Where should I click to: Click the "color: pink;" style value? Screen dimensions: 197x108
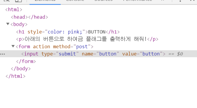pyautogui.click(x=65, y=32)
